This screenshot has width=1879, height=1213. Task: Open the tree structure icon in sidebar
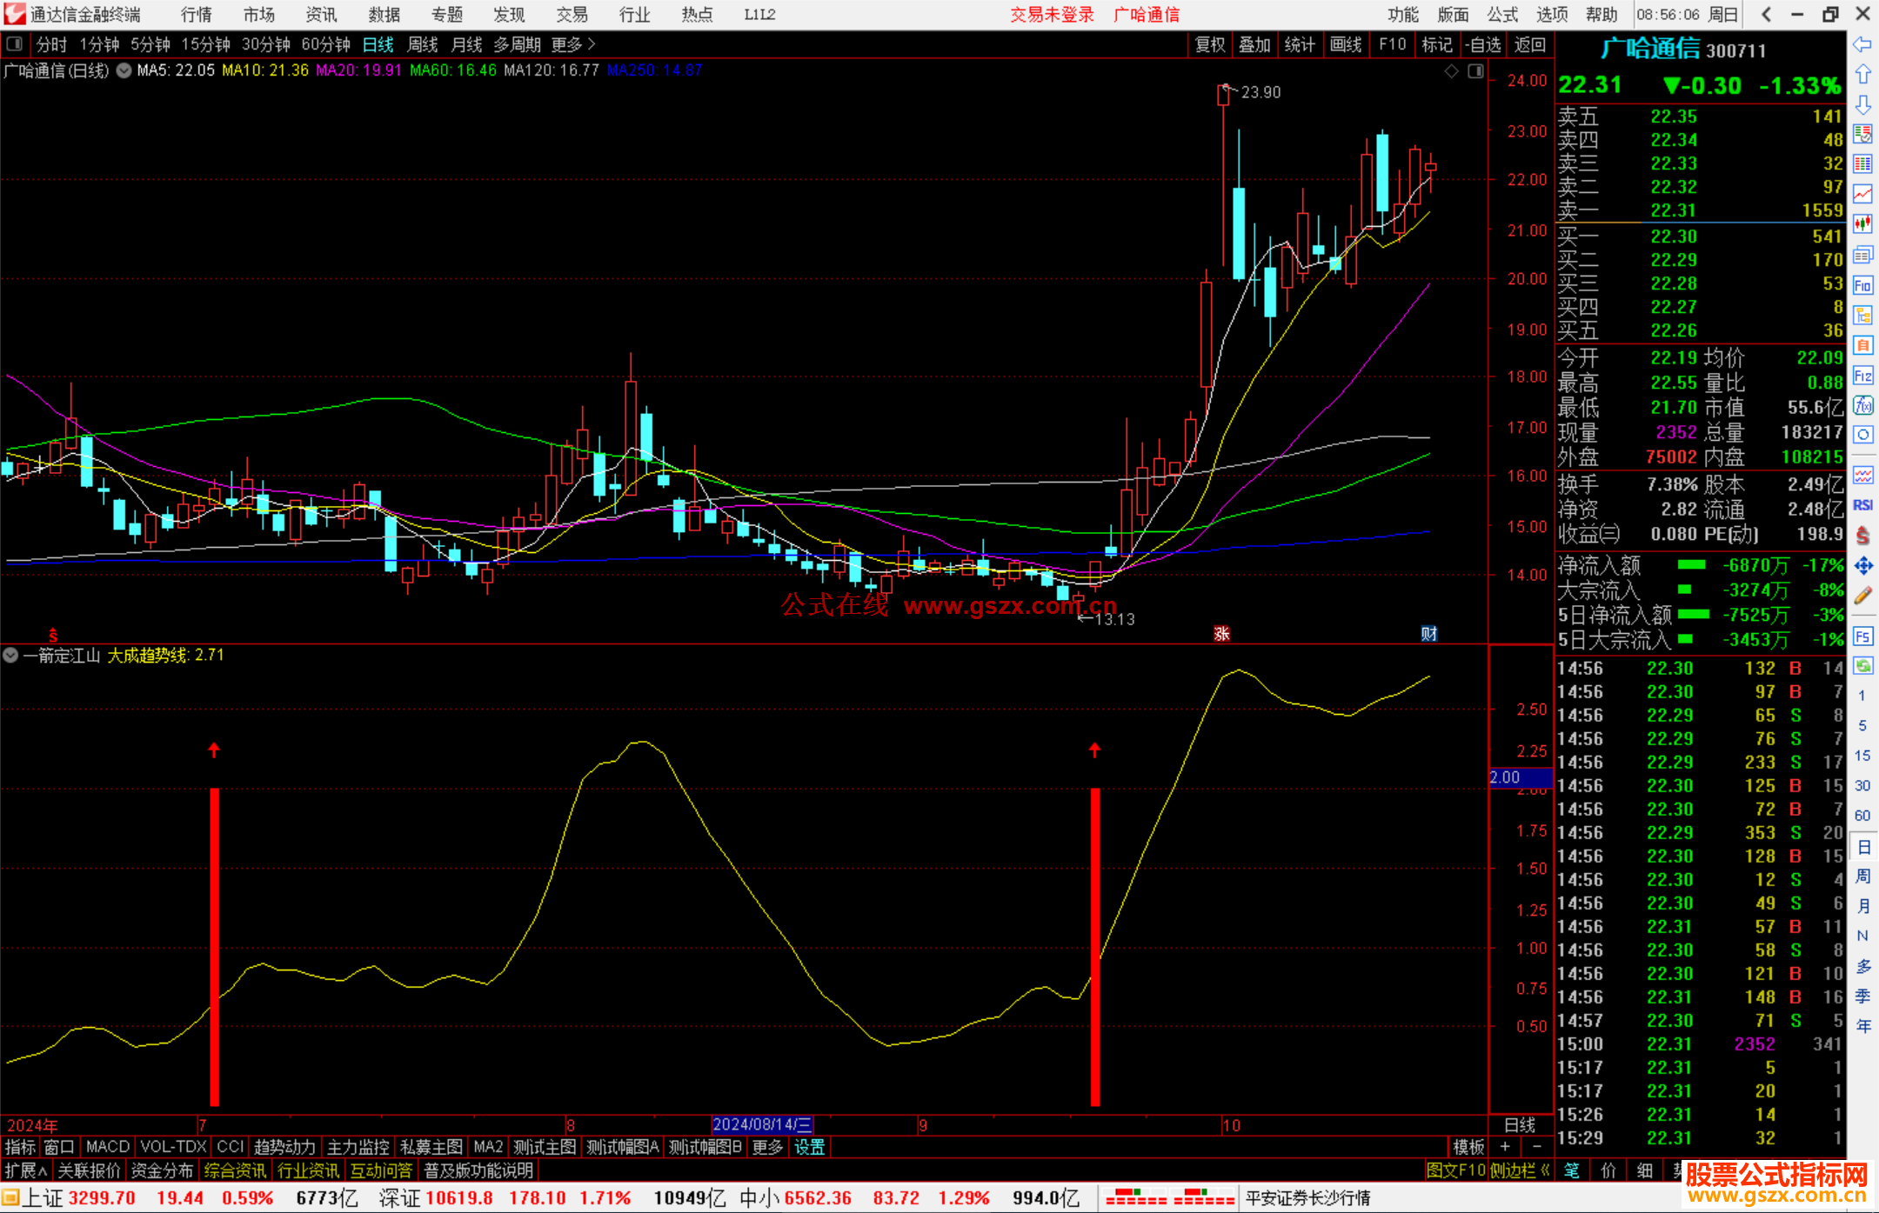click(1862, 315)
